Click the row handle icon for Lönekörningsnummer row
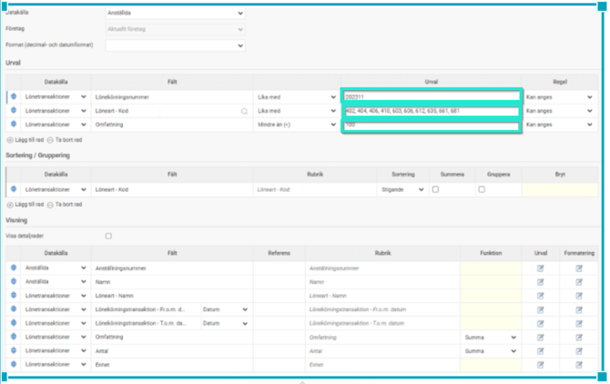Viewport: 610px width, 384px height. pos(14,96)
